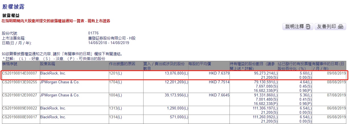The width and height of the screenshot is (350, 124).
Task: Click the 友善列印 print button
Action: pos(330,27)
